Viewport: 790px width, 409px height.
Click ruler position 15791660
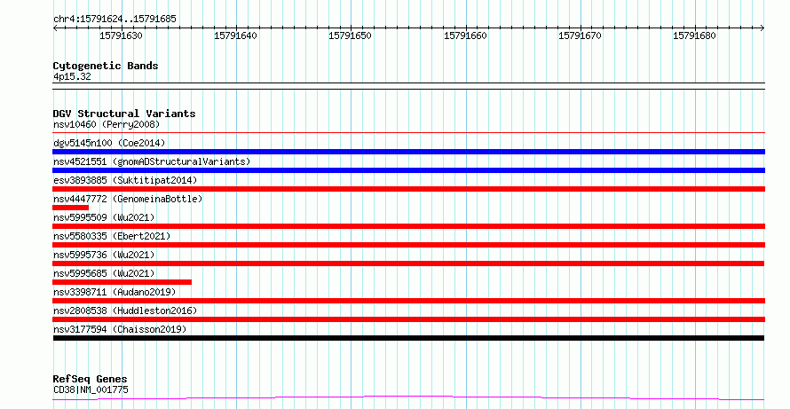coord(465,35)
